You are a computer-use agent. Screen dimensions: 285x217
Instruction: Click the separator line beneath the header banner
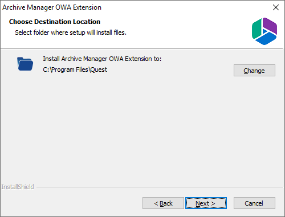[142, 49]
